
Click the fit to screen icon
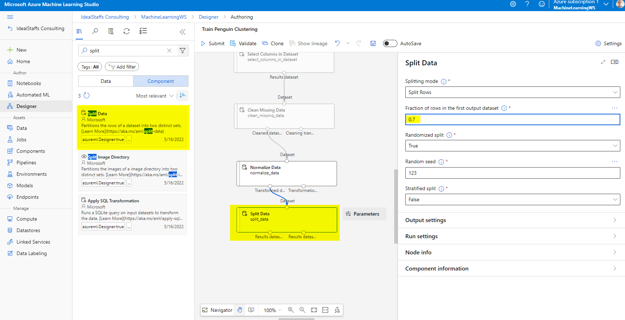(x=314, y=310)
